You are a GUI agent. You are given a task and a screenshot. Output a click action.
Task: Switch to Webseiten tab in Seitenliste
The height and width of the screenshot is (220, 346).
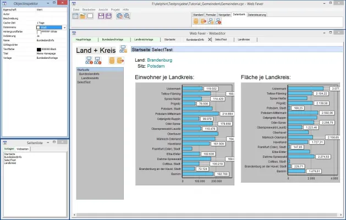[23, 149]
